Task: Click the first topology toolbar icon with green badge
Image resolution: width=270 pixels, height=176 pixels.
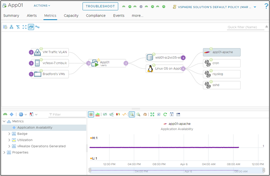Action: (x=5, y=27)
